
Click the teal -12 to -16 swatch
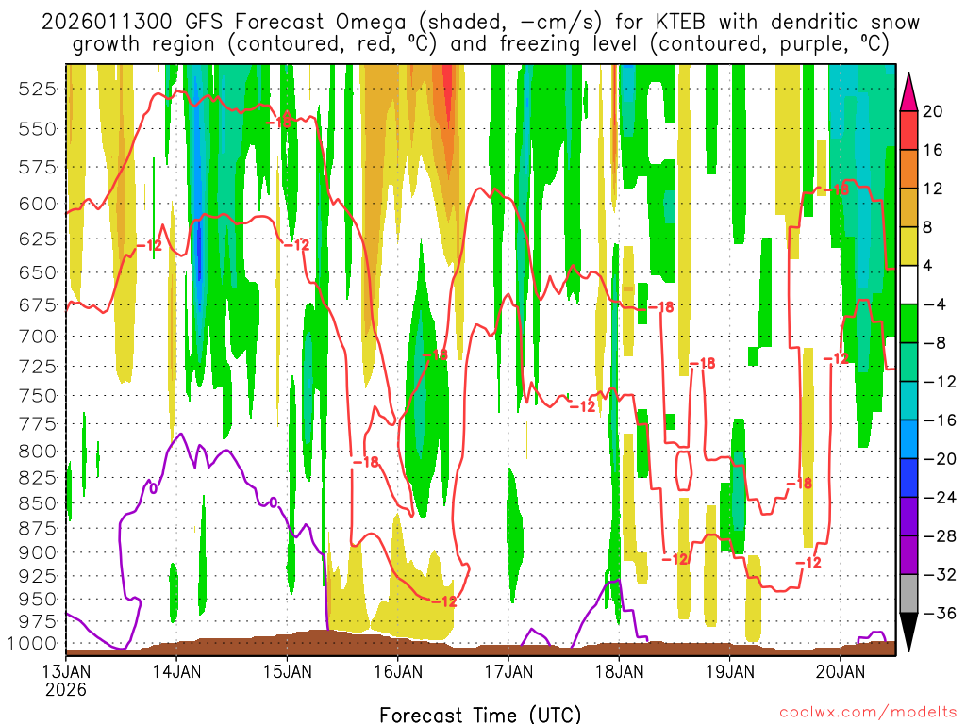(x=908, y=401)
